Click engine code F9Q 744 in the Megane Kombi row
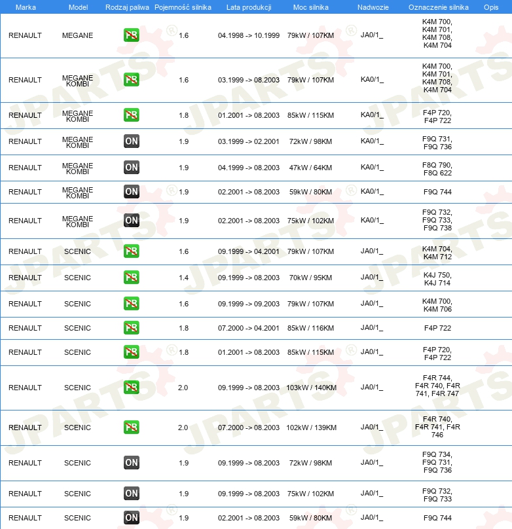 437,192
